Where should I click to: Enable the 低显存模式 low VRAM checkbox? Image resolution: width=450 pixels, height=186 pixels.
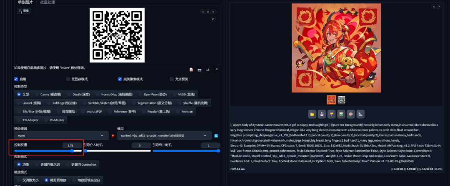(68, 79)
